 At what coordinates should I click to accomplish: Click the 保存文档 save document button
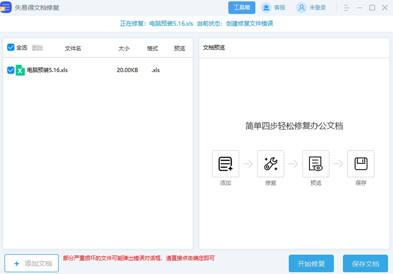365,264
